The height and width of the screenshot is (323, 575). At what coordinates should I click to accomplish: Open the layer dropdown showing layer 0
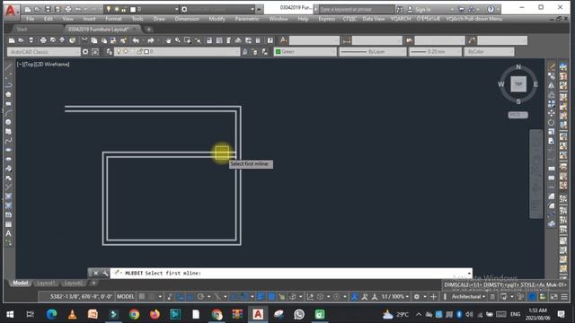(177, 52)
